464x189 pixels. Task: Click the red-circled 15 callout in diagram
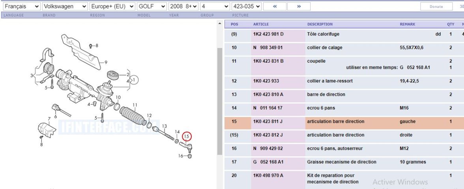coord(187,137)
